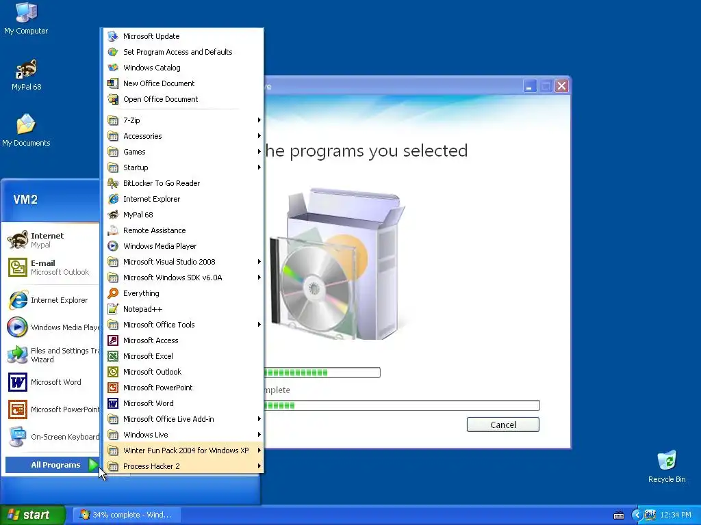
Task: Expand the Windows Live submenu arrow
Action: click(259, 435)
